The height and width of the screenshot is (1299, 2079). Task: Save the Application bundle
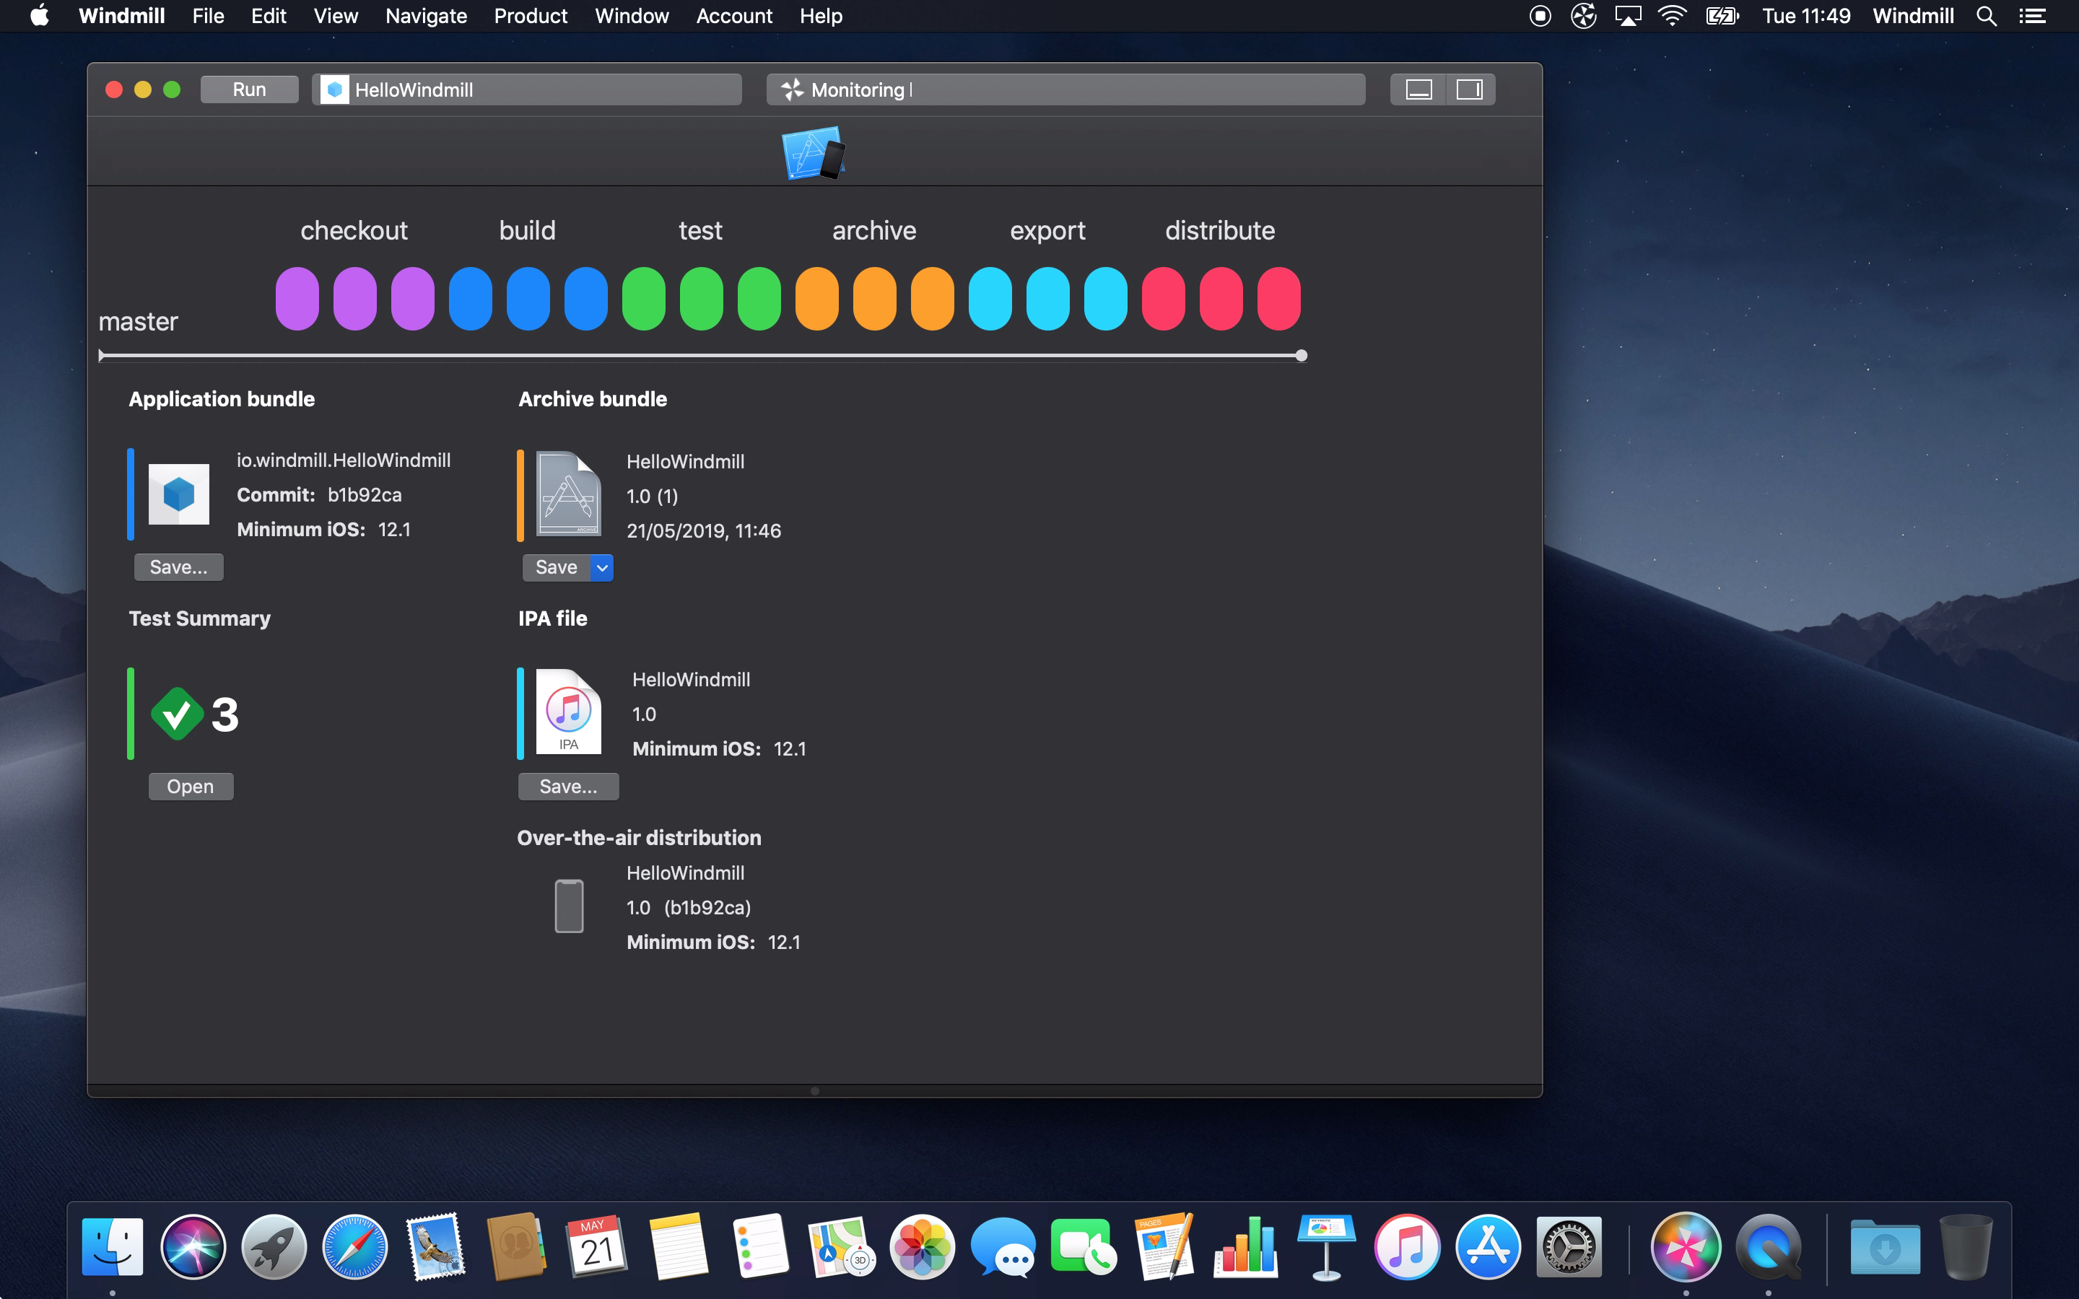click(179, 567)
